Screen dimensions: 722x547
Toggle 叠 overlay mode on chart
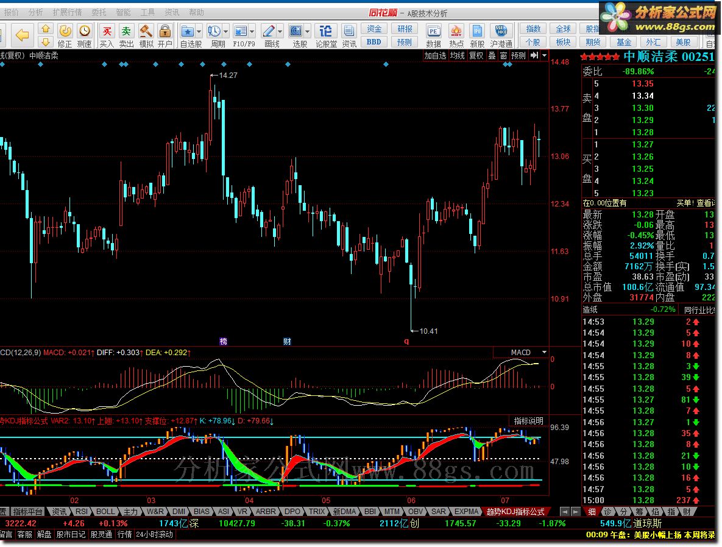492,55
